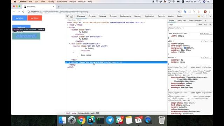Open the Sources tab
Viewport: 224px width, 126px height.
113,16
